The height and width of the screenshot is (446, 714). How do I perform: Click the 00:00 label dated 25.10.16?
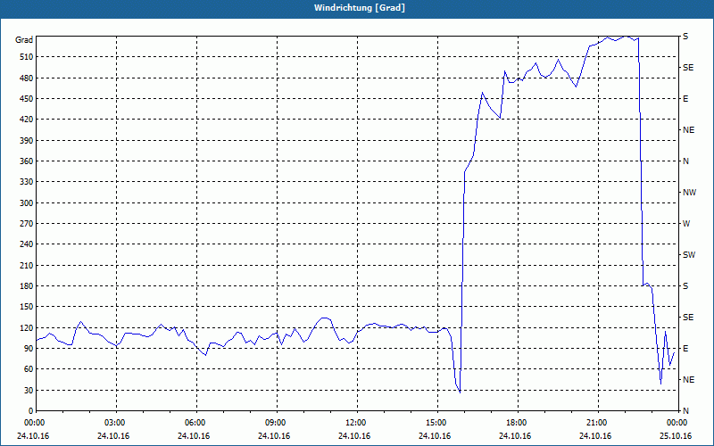[x=678, y=423]
